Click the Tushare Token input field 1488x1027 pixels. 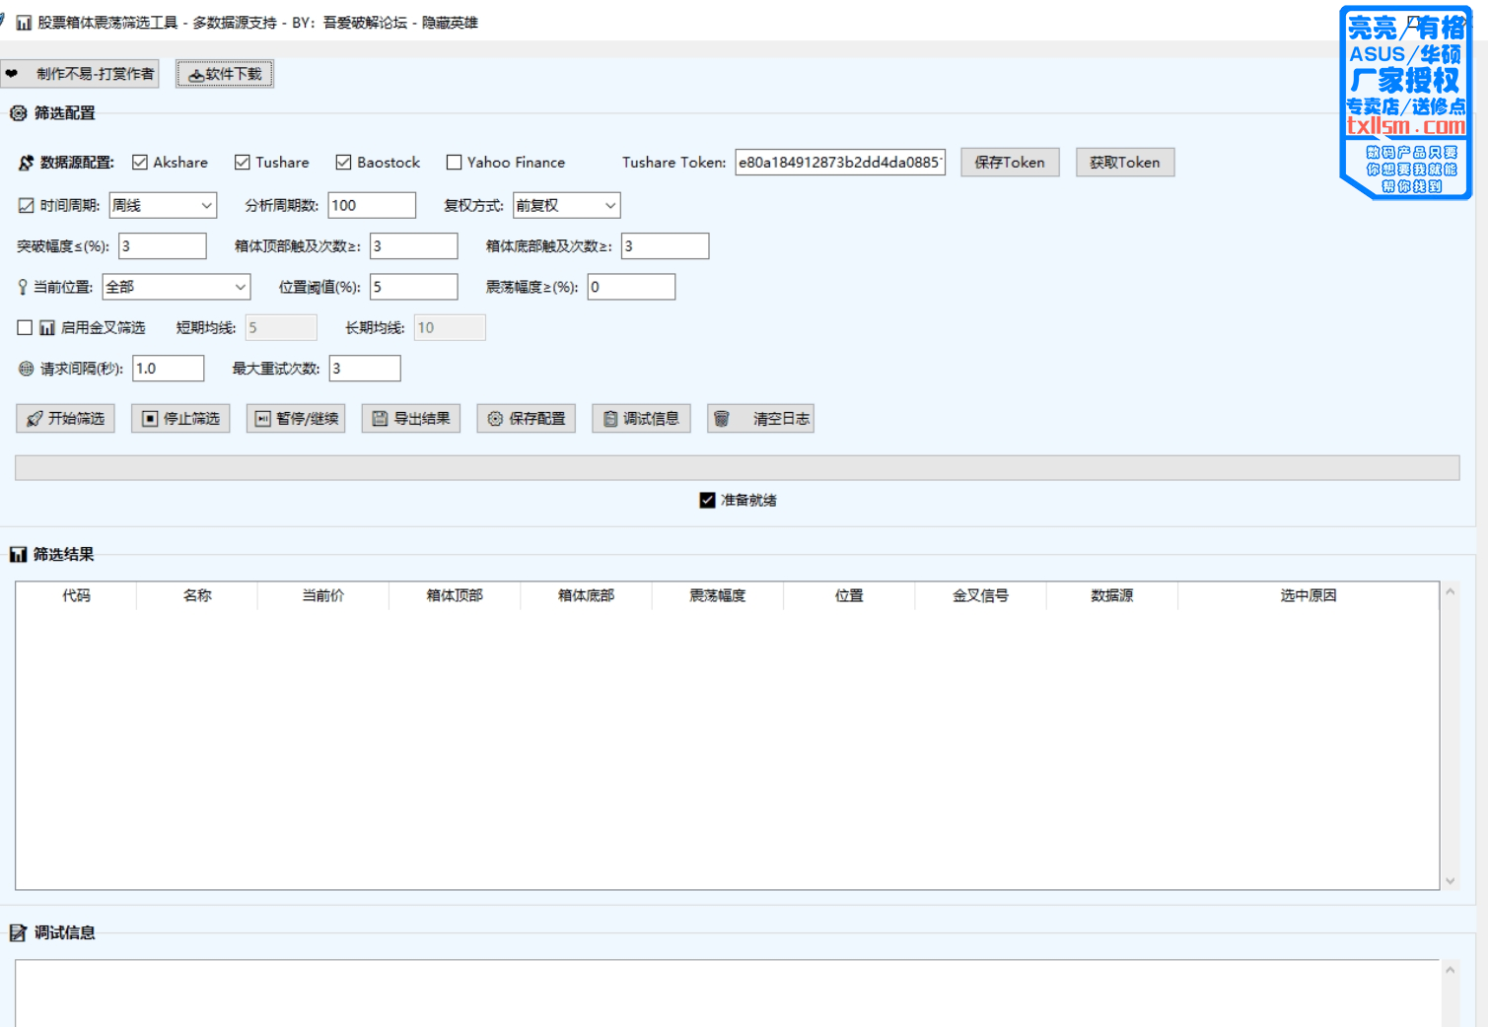pyautogui.click(x=839, y=163)
